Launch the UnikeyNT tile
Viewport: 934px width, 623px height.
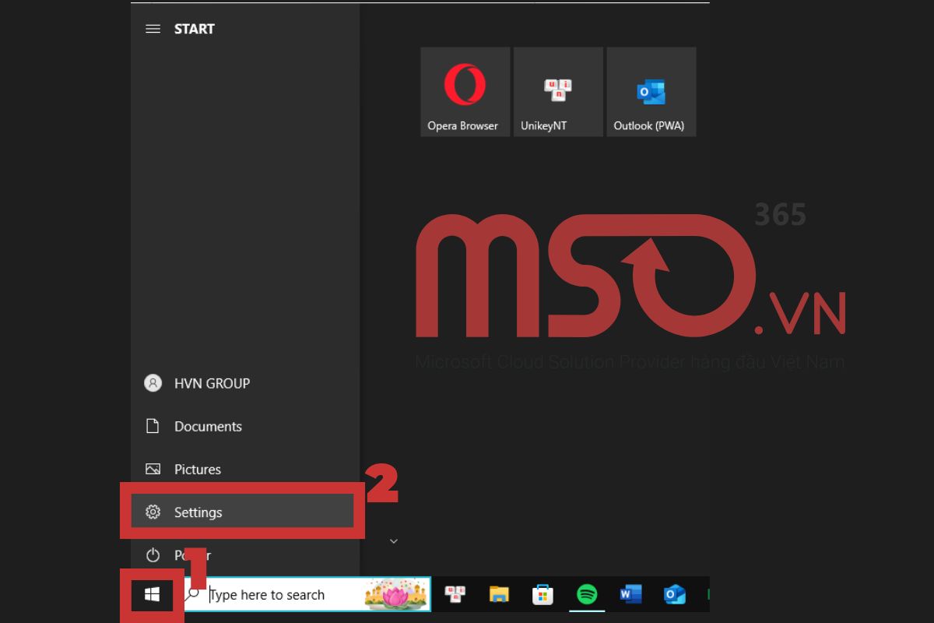[558, 92]
